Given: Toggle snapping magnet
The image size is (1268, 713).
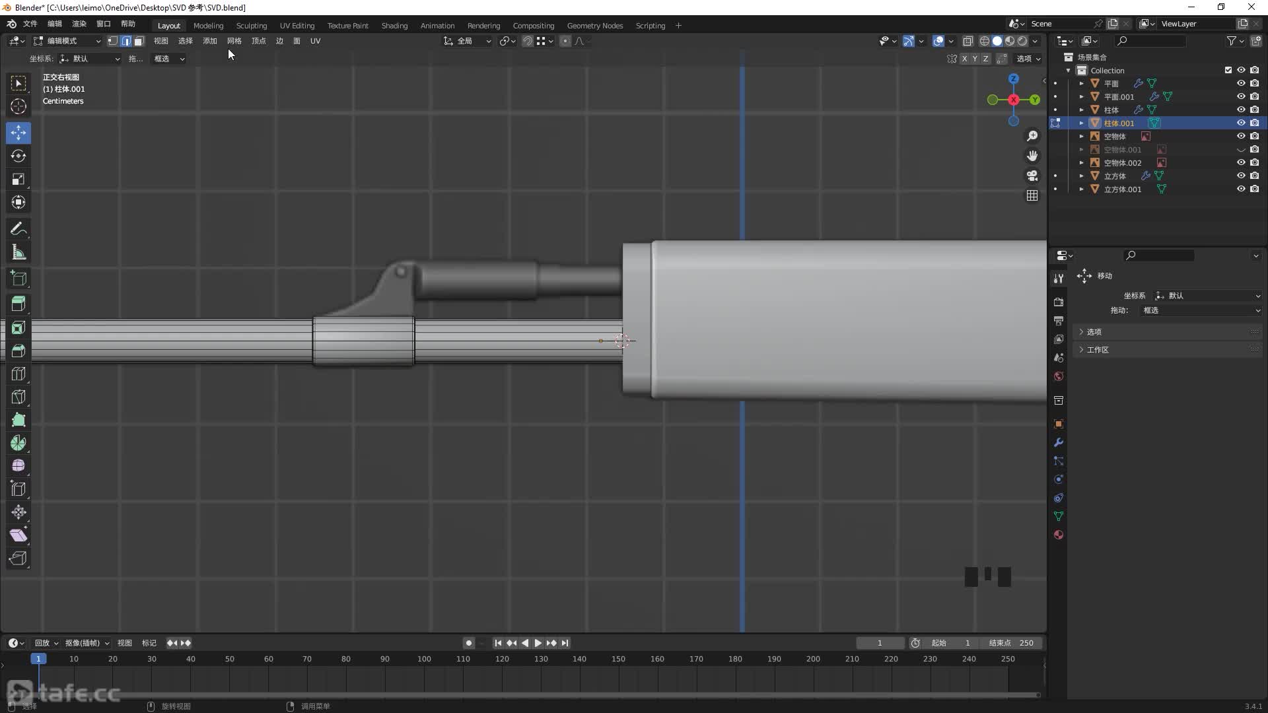Looking at the screenshot, I should tap(527, 41).
